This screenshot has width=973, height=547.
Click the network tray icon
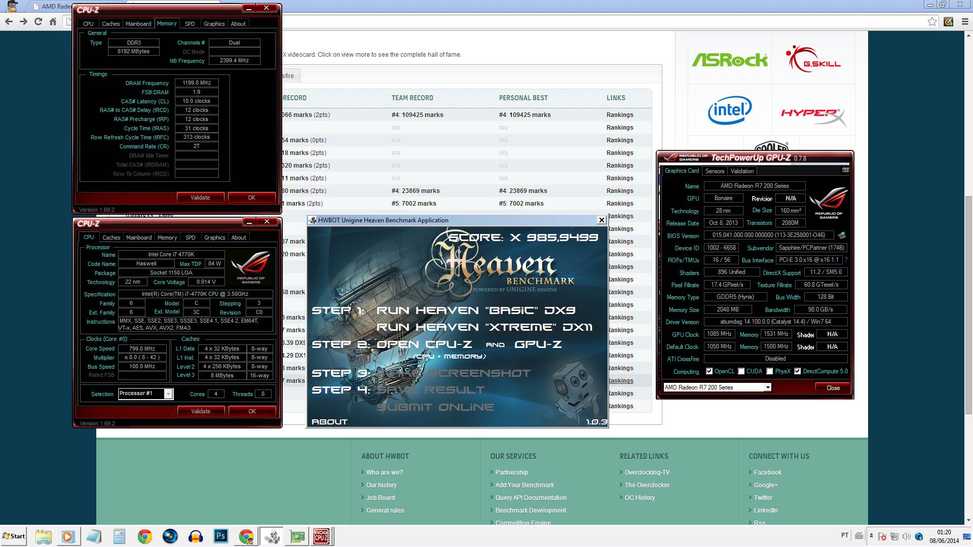pyautogui.click(x=894, y=536)
